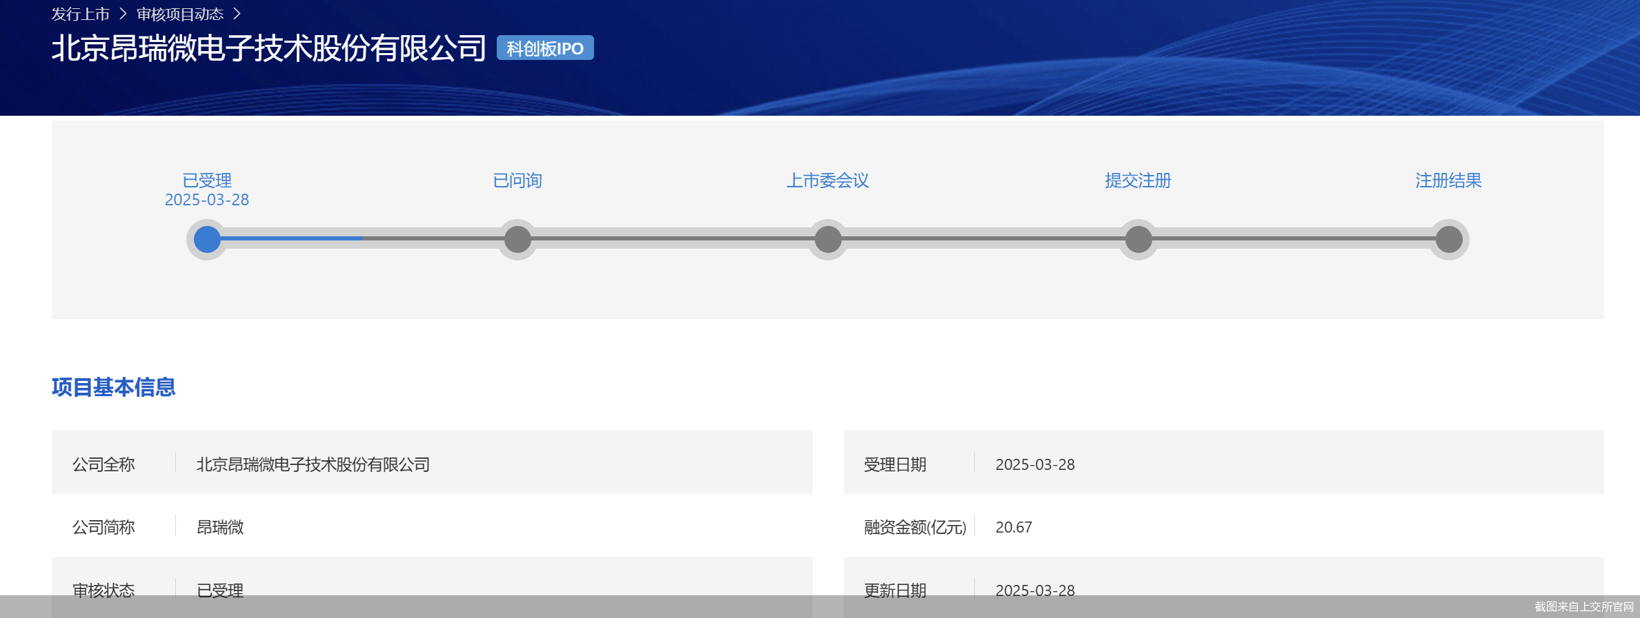Click the 已问询 stage label
Image resolution: width=1640 pixels, height=618 pixels.
(517, 181)
